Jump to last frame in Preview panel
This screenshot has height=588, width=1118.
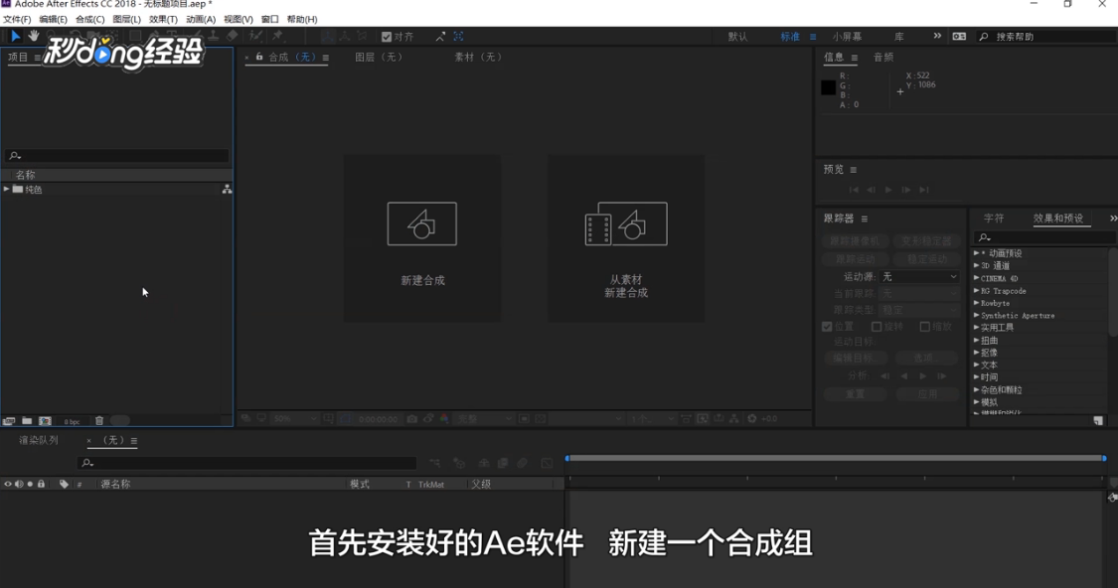[x=924, y=190]
